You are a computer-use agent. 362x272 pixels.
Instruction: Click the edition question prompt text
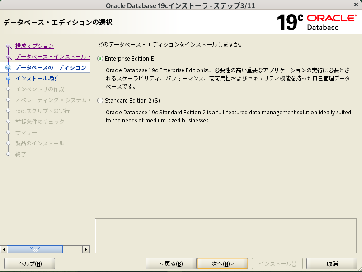pyautogui.click(x=170, y=45)
